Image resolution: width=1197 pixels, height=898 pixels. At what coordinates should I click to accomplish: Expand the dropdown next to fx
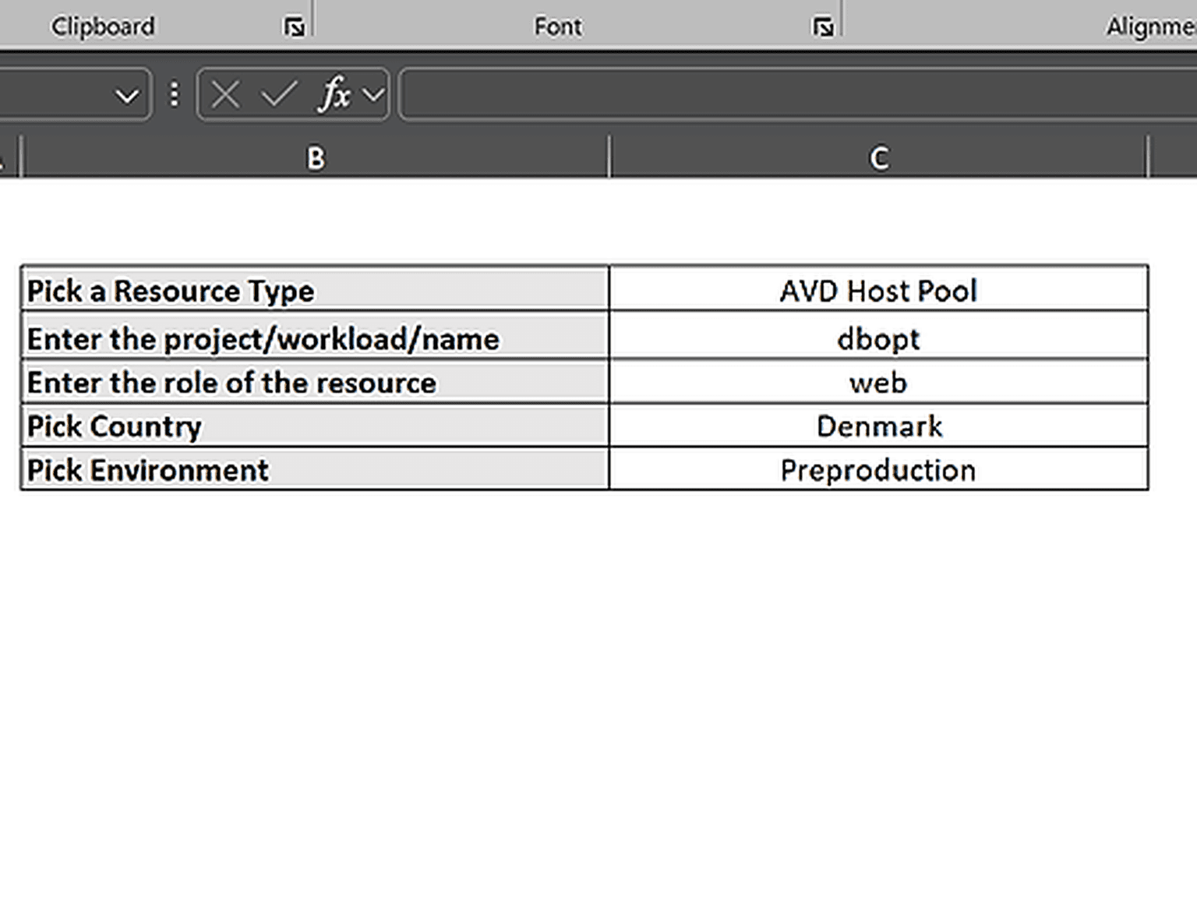pos(373,95)
